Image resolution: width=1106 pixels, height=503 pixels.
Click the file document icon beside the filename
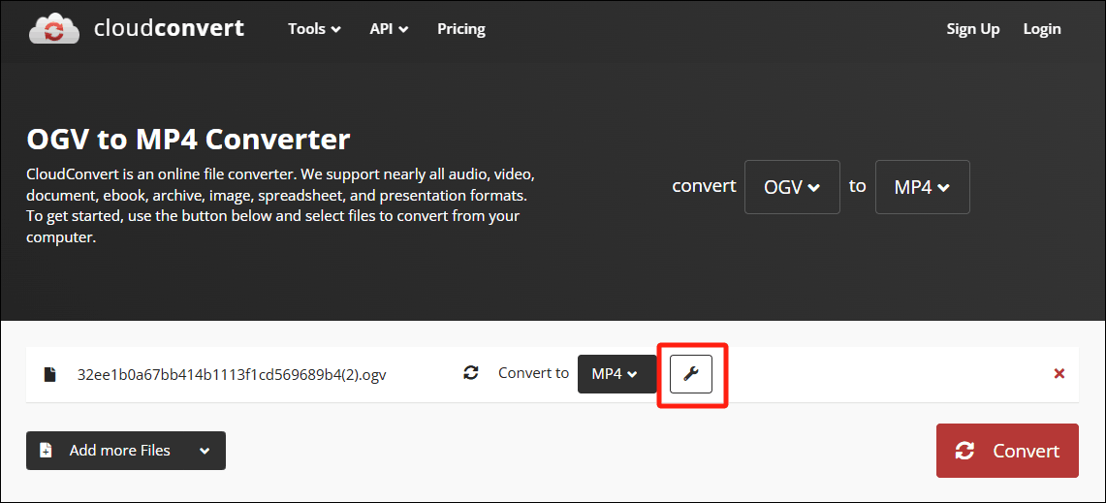(49, 374)
